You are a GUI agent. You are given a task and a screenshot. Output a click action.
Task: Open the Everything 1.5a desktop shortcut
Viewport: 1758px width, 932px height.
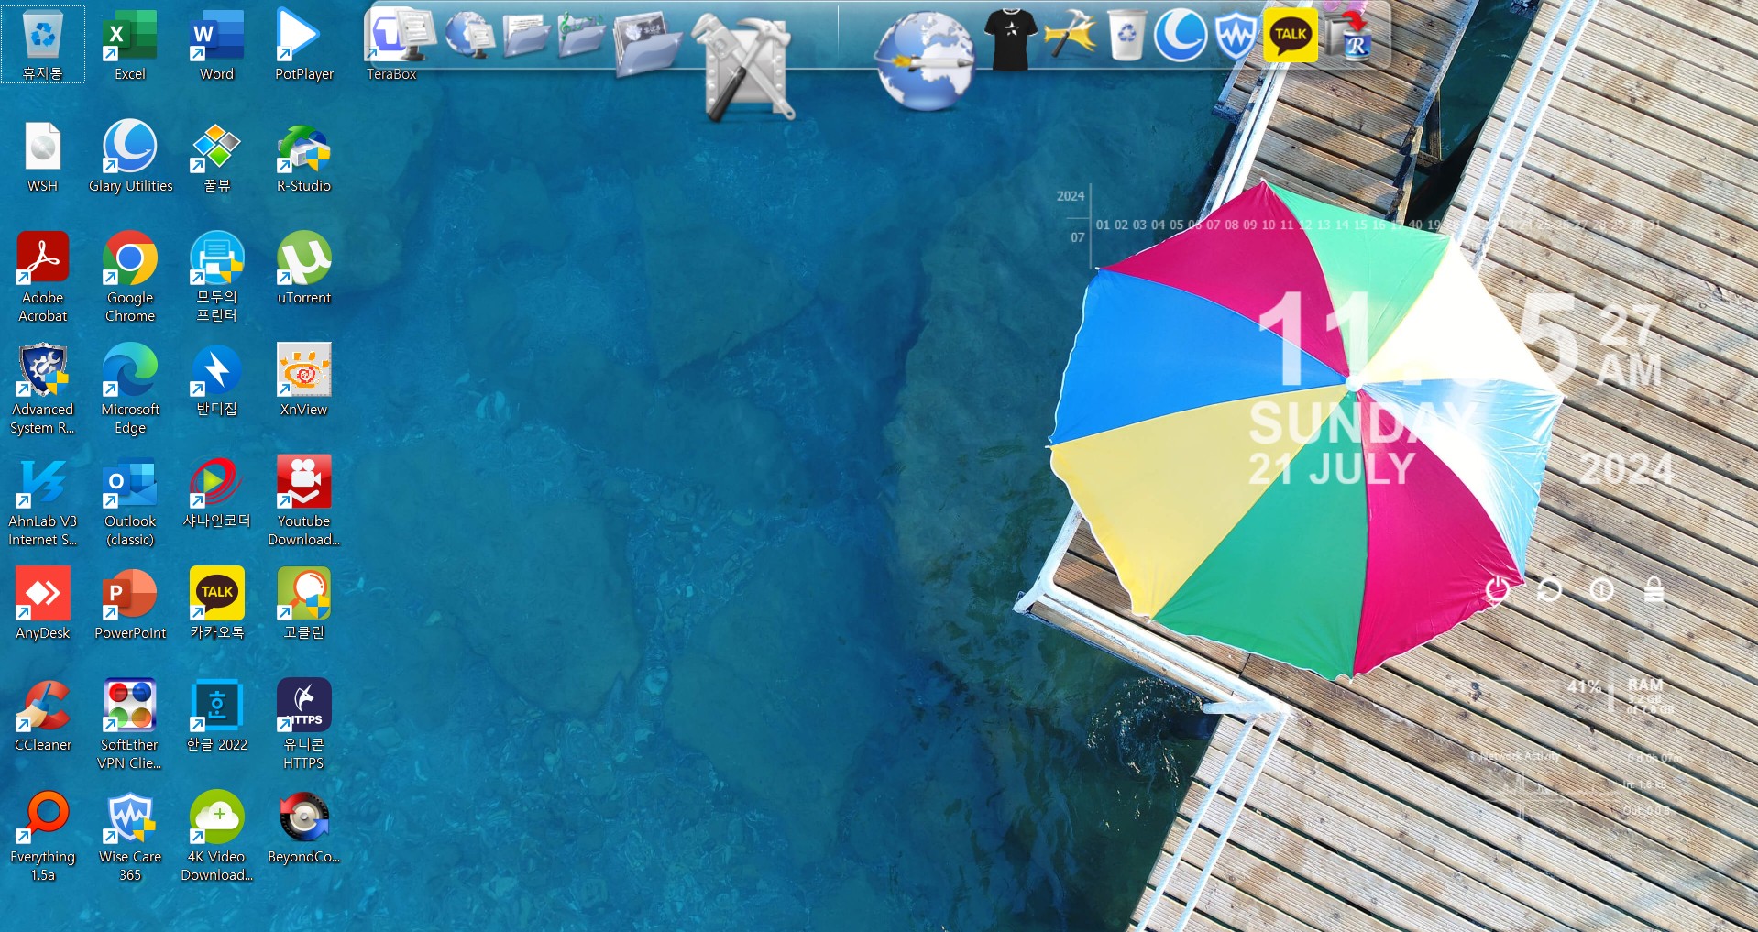pyautogui.click(x=43, y=836)
